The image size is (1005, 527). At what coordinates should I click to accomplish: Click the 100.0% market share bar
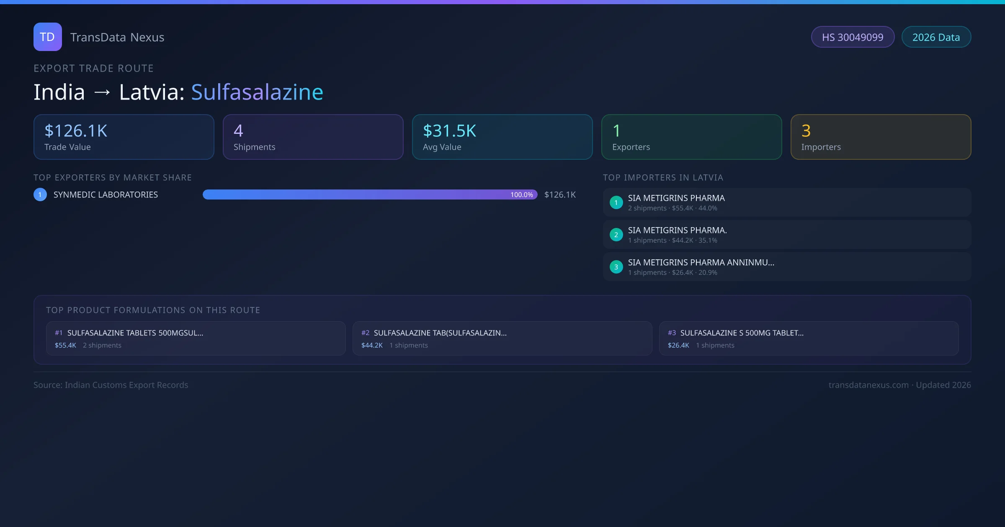click(370, 194)
